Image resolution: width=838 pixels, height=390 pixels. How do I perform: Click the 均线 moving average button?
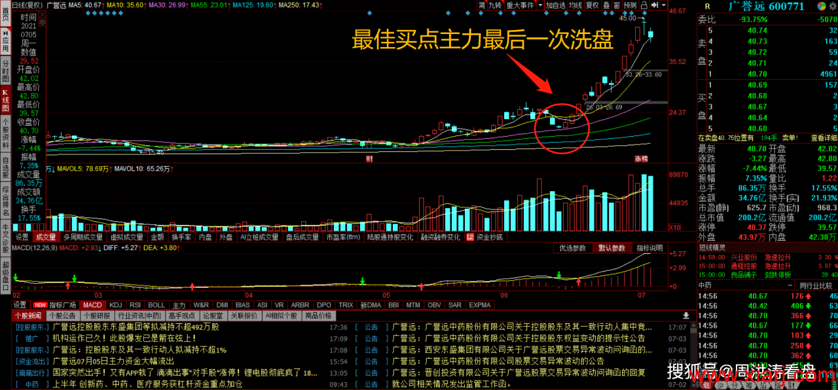(x=575, y=5)
